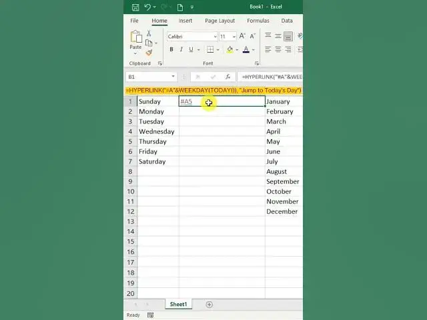Screen dimensions: 427x320
Task: Expand the Borders options arrow
Action: tap(218, 50)
